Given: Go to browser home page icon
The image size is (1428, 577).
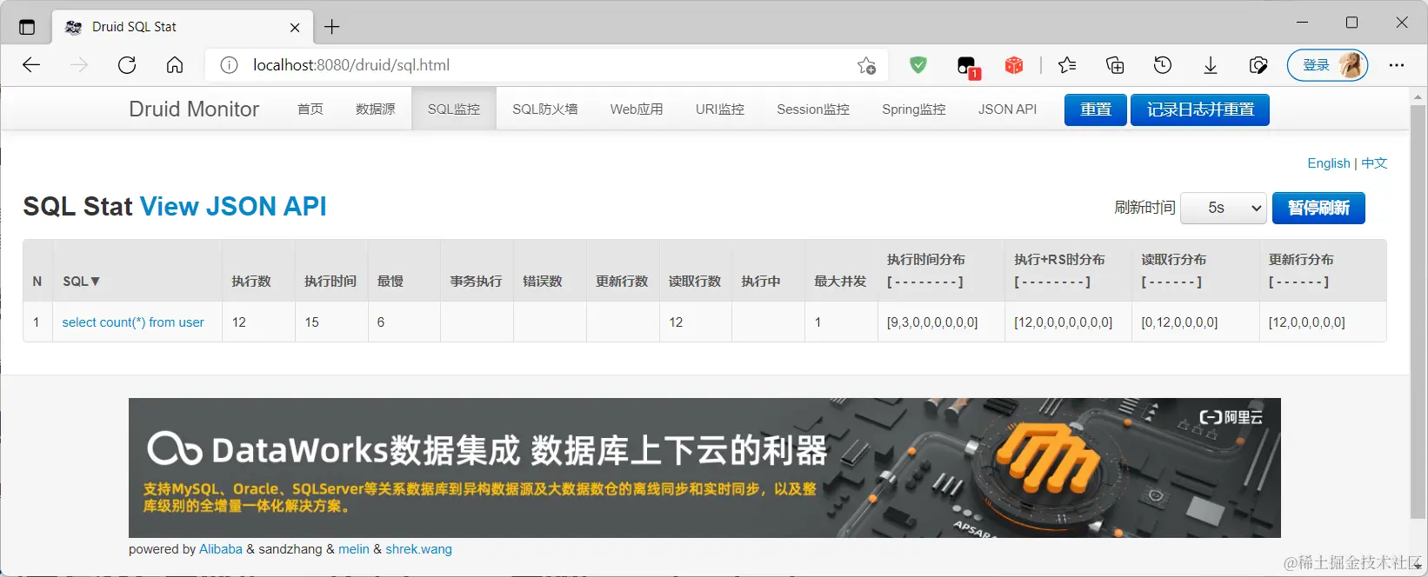Looking at the screenshot, I should (175, 65).
